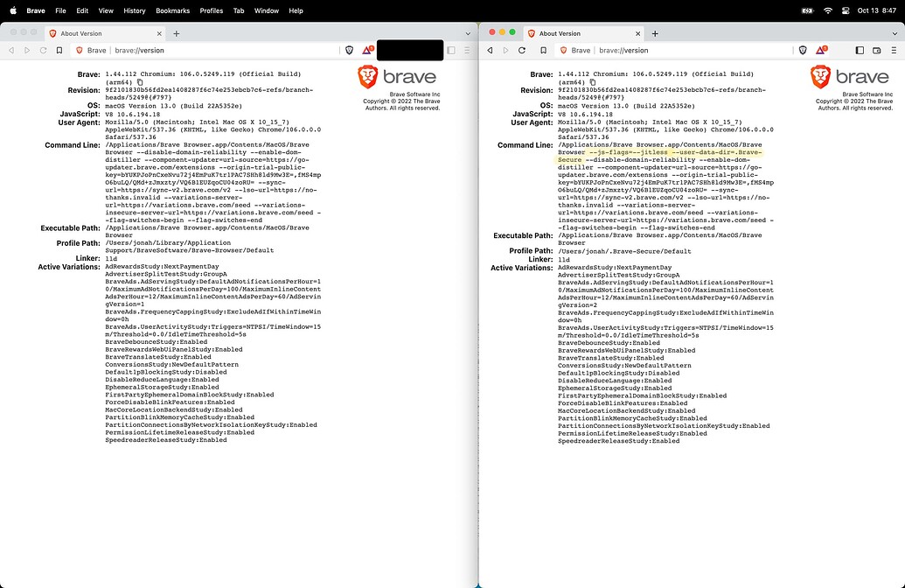The width and height of the screenshot is (905, 588).
Task: Reload page in right window
Action: [x=522, y=50]
